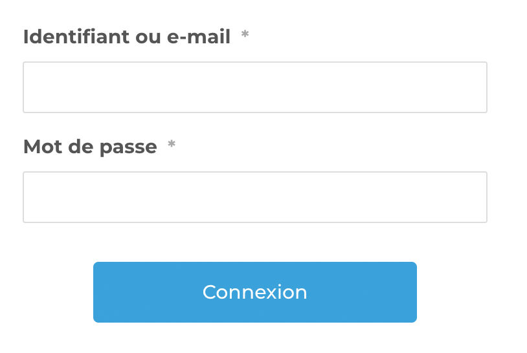Screen dimensions: 527x353
Task: Place cursor in the first empty text field
Action: [x=254, y=87]
